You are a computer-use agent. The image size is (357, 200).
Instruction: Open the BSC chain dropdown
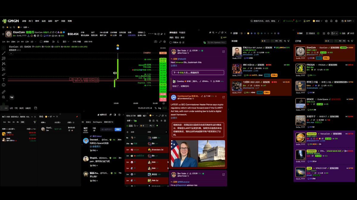pos(317,21)
